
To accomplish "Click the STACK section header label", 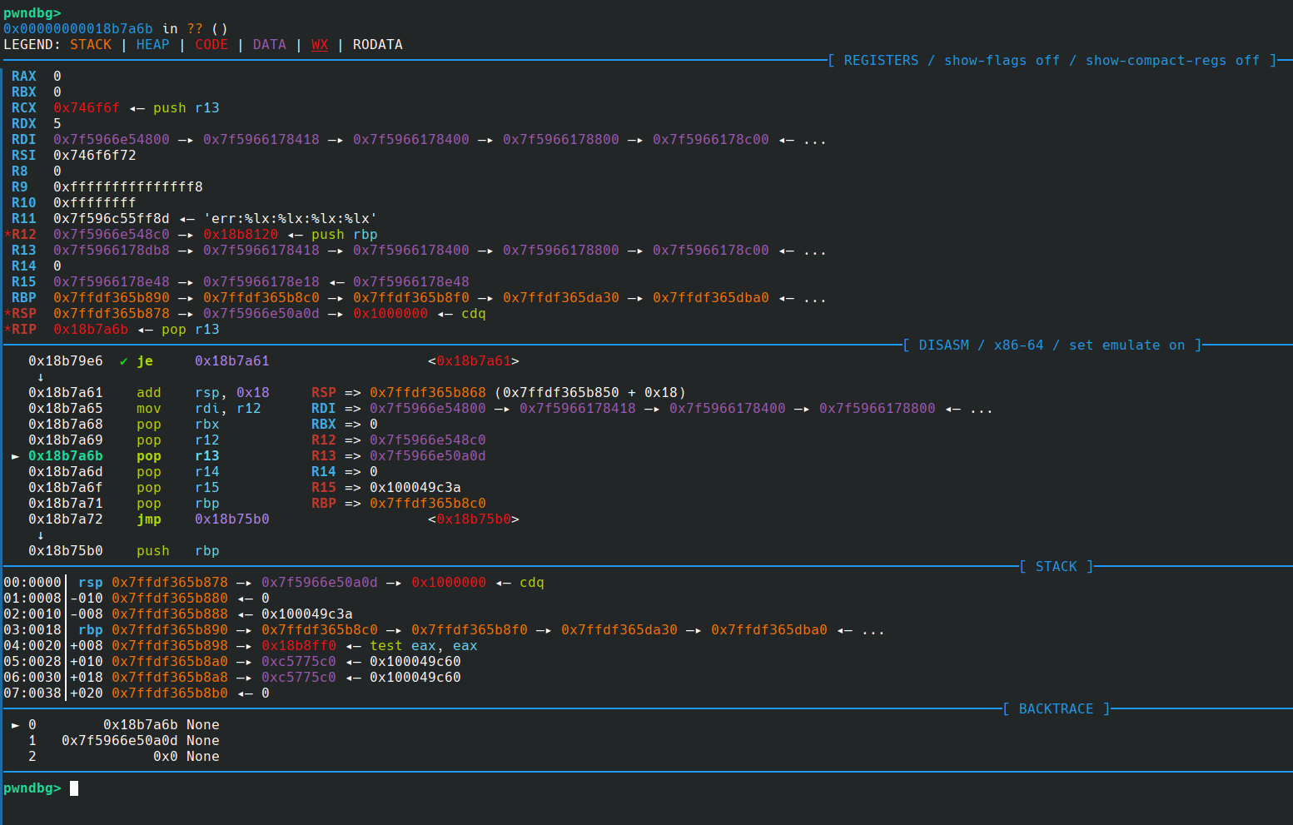I will [1056, 567].
